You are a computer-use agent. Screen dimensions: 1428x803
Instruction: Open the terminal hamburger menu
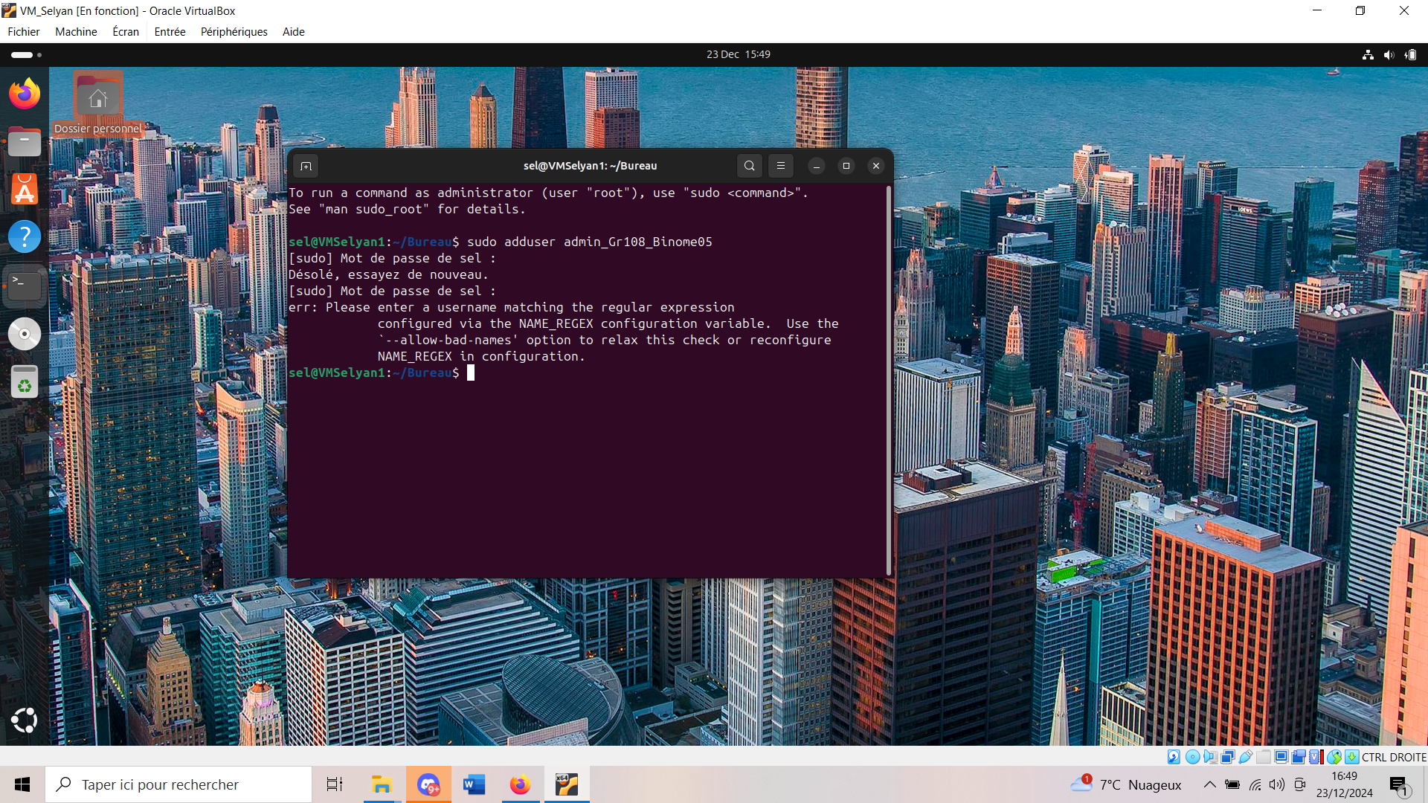coord(781,166)
